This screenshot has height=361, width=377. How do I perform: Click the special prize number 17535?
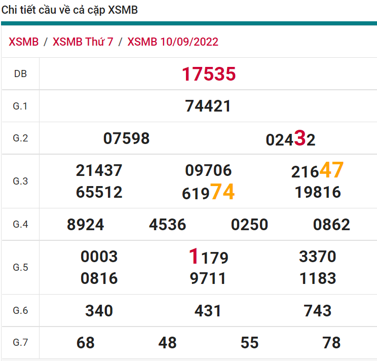[209, 74]
